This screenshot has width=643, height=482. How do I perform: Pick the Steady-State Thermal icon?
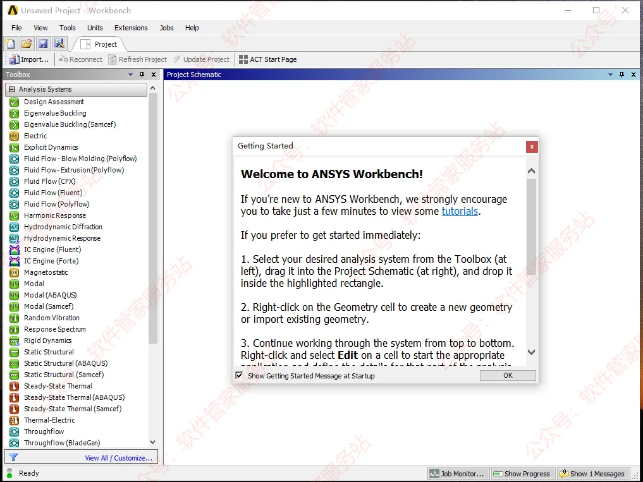(15, 386)
